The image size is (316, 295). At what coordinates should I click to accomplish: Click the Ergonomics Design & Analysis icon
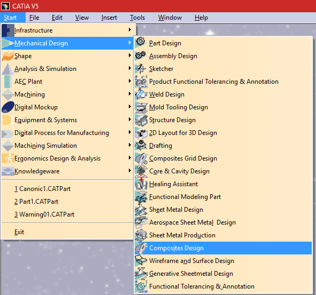8,158
